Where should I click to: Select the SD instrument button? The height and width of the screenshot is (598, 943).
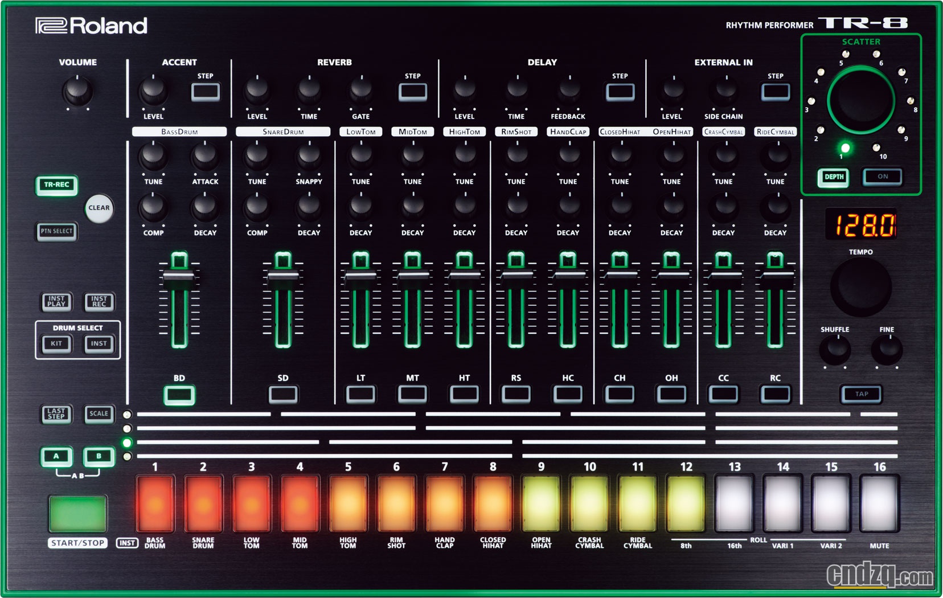click(x=283, y=394)
